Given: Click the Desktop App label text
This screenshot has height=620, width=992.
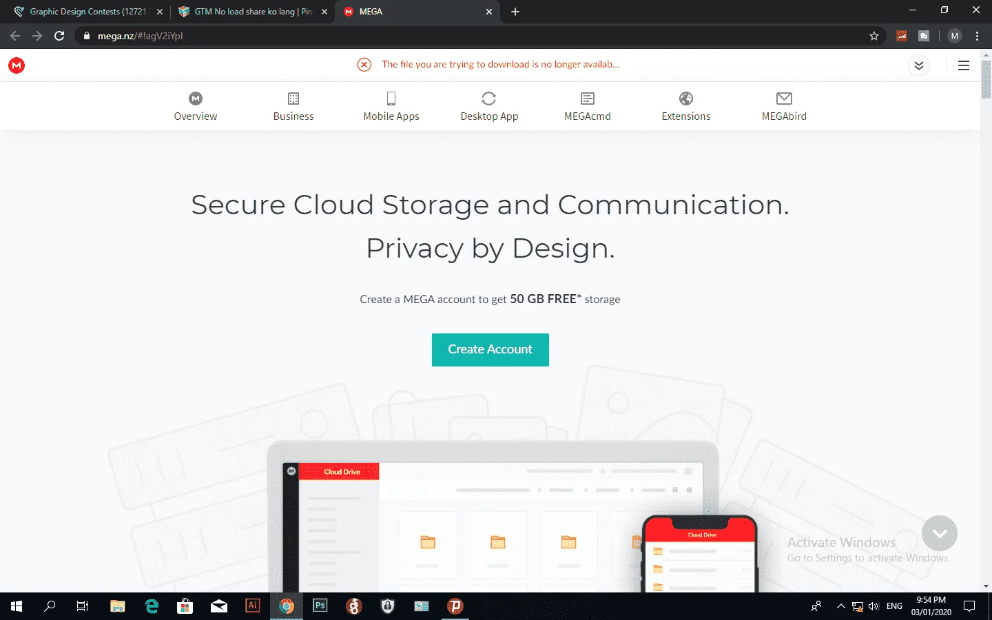Looking at the screenshot, I should (489, 116).
